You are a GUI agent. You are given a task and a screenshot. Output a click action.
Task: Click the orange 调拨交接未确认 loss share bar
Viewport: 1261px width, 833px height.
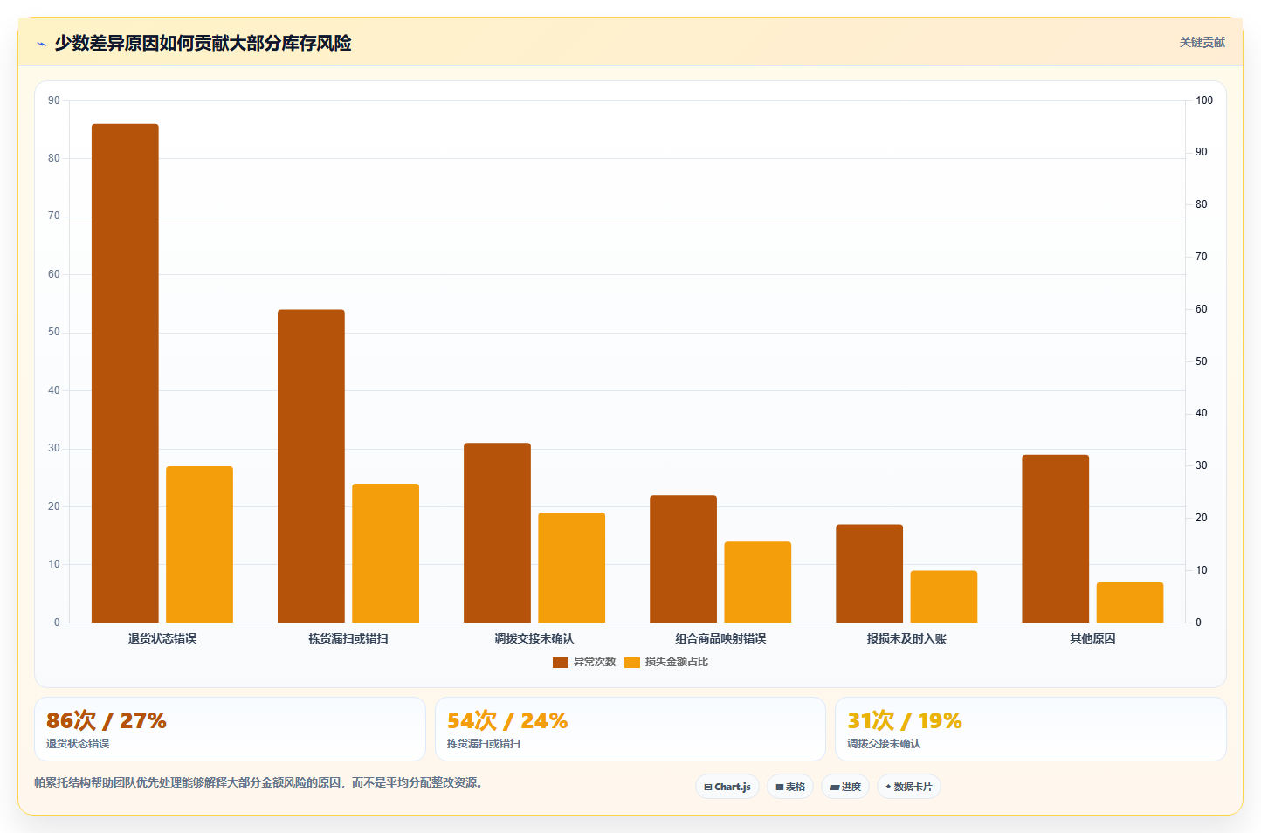pos(572,568)
